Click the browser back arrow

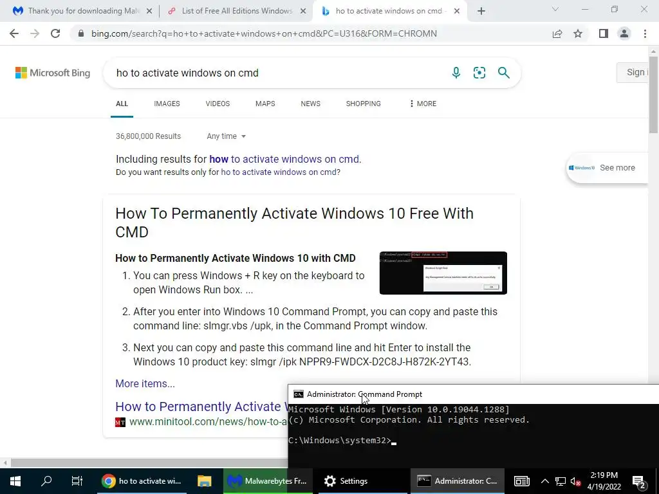[x=14, y=33]
